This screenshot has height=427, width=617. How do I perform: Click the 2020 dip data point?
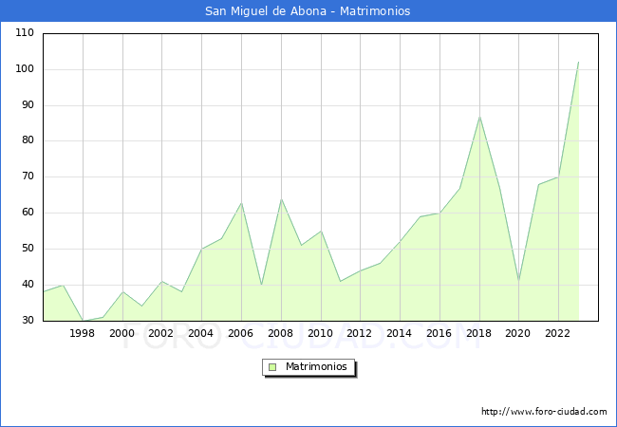coord(518,281)
